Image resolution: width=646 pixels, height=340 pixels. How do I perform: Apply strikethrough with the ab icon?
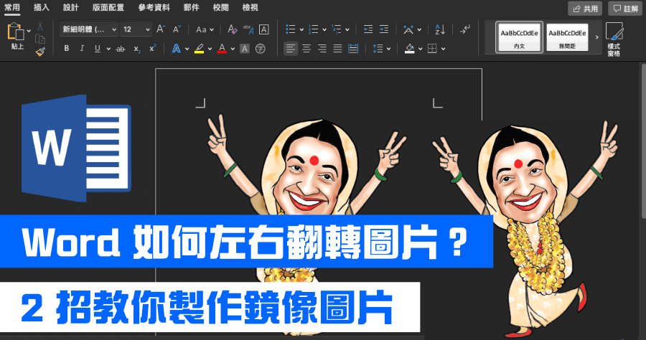point(121,49)
